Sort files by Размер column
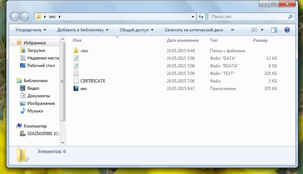The height and width of the screenshot is (174, 303). point(260,40)
